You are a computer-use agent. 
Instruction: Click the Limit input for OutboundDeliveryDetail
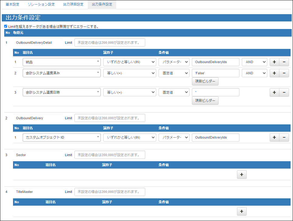[x=110, y=42]
